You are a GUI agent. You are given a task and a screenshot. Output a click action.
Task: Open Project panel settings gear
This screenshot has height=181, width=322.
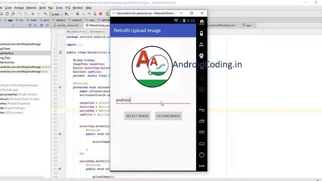41,25
